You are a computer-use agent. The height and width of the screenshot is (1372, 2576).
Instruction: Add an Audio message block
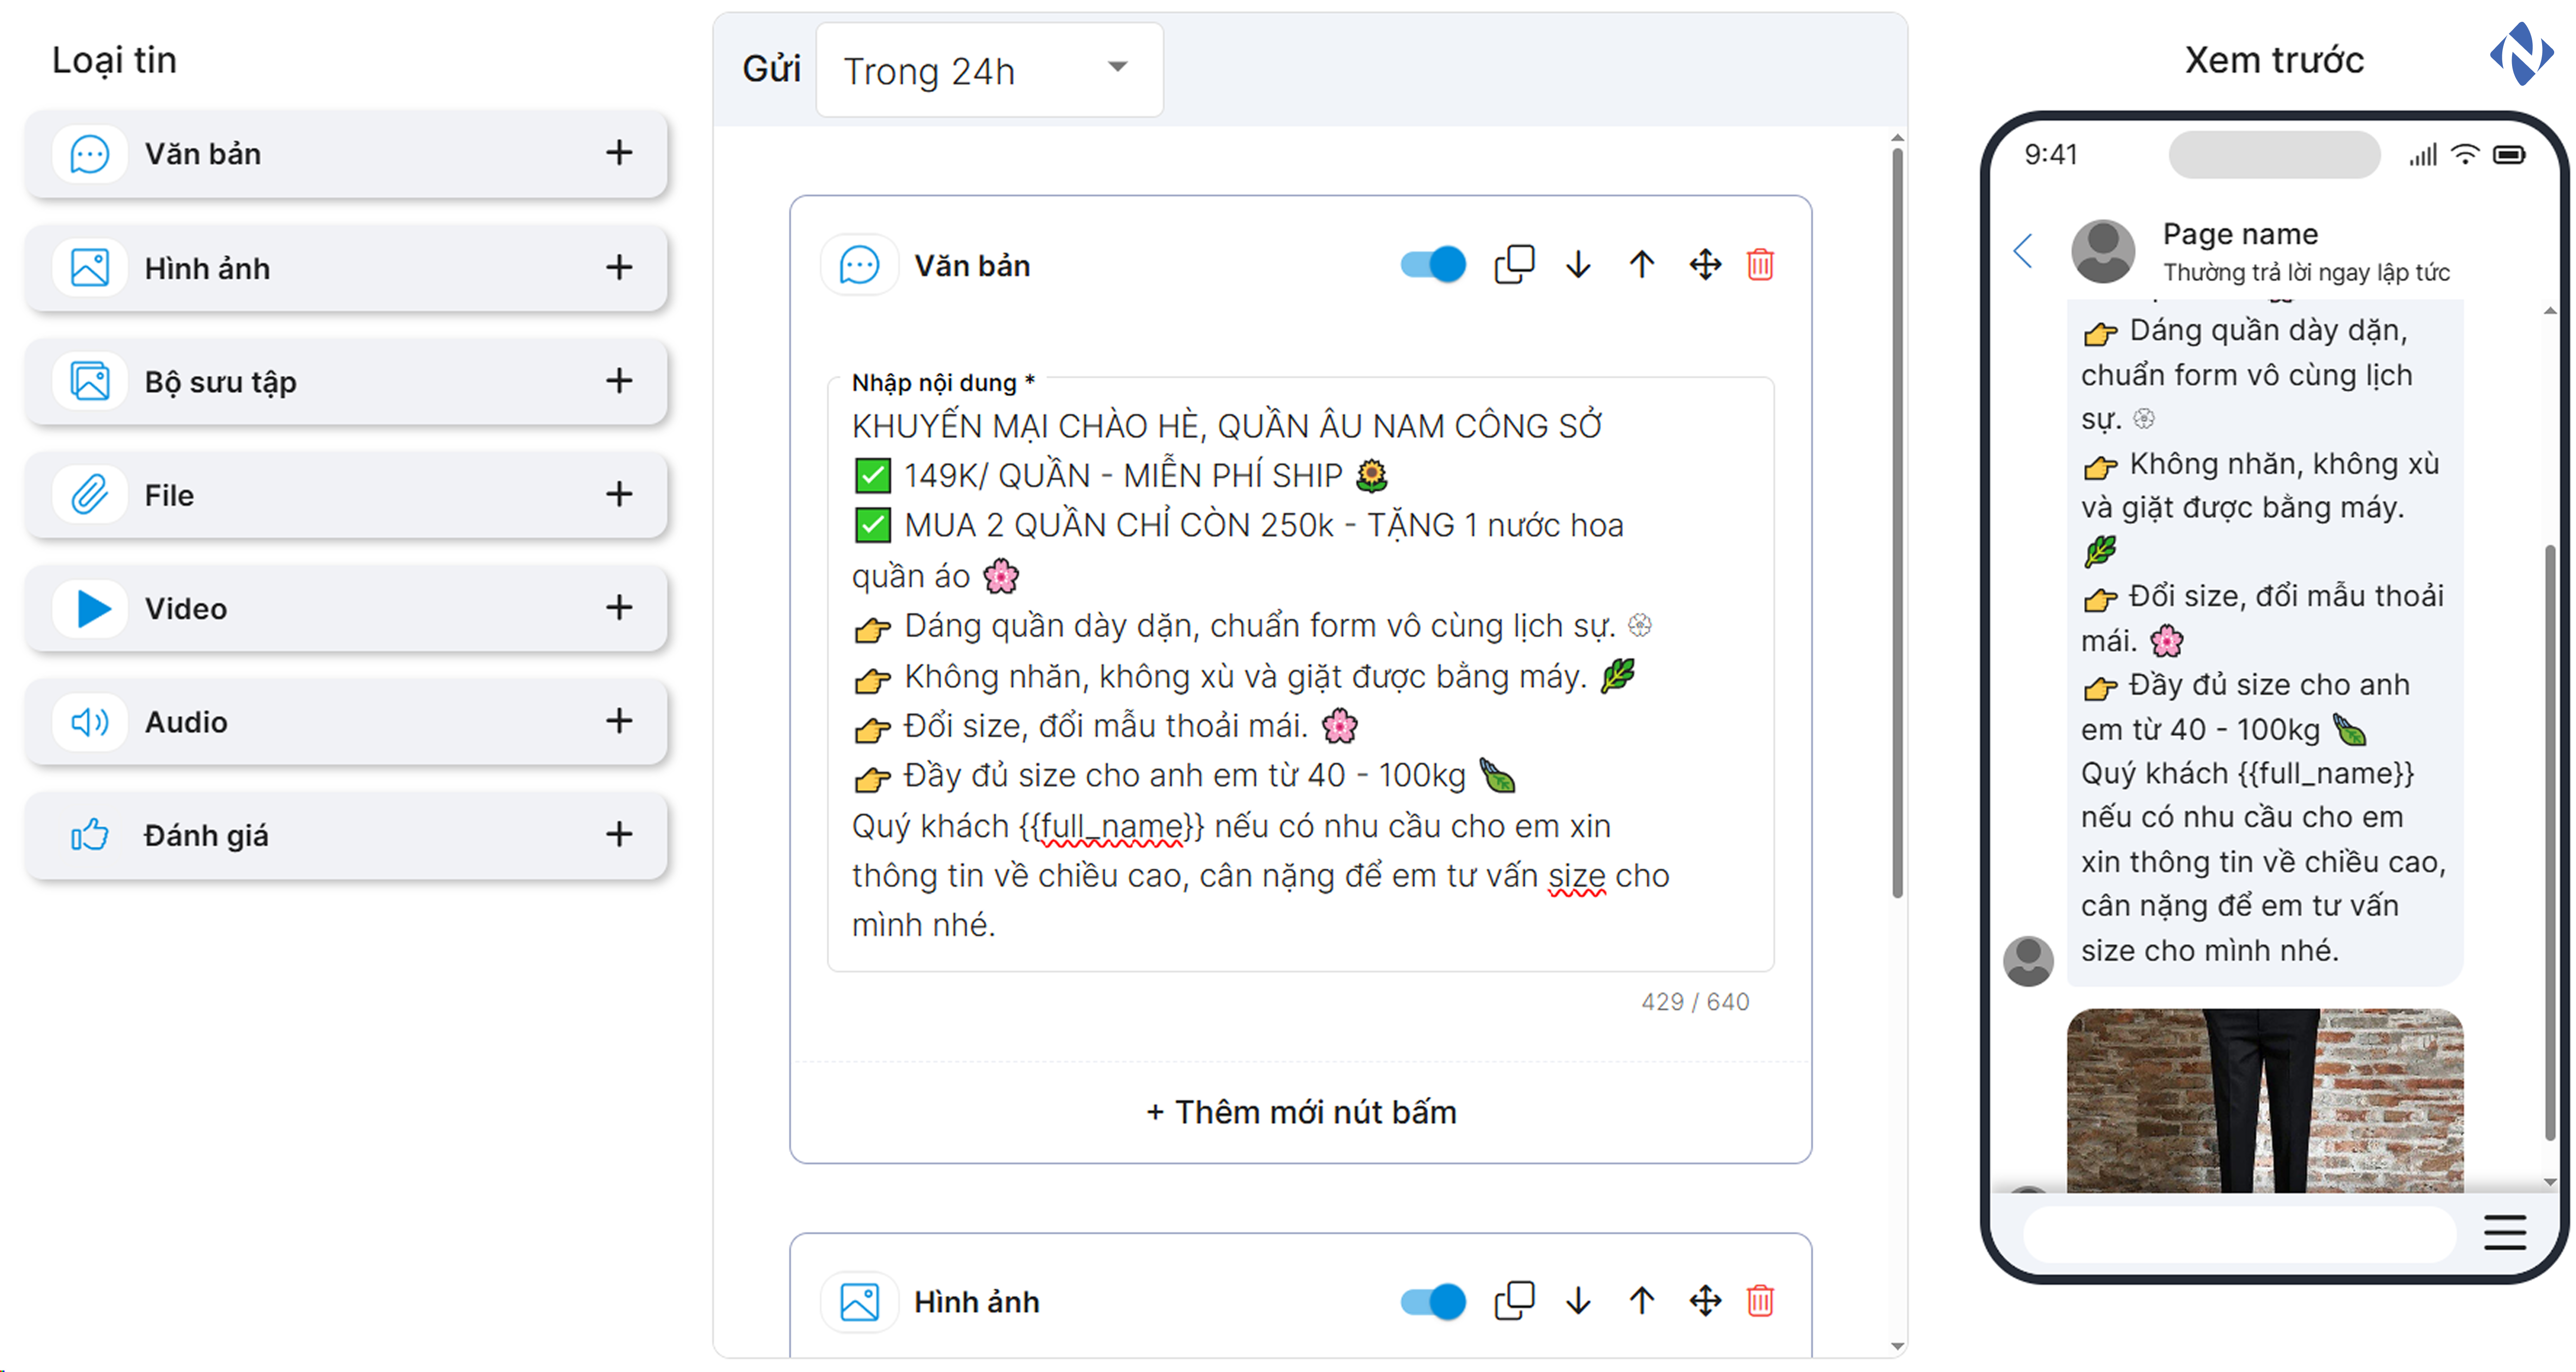click(619, 721)
